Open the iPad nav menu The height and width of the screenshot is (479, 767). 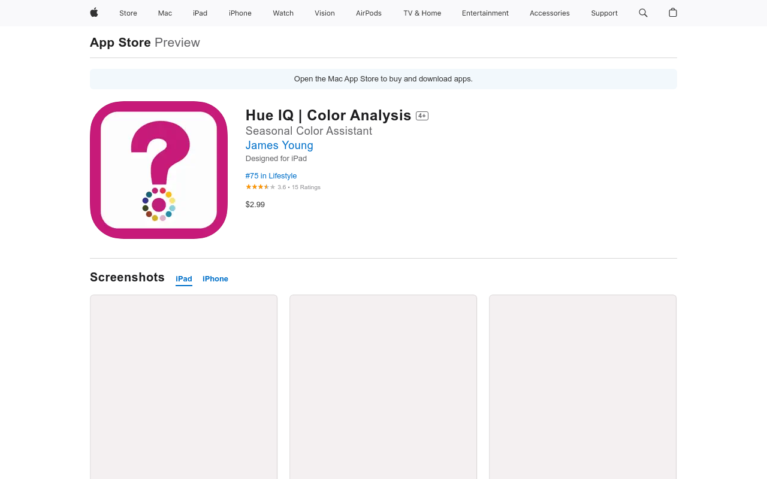[200, 13]
